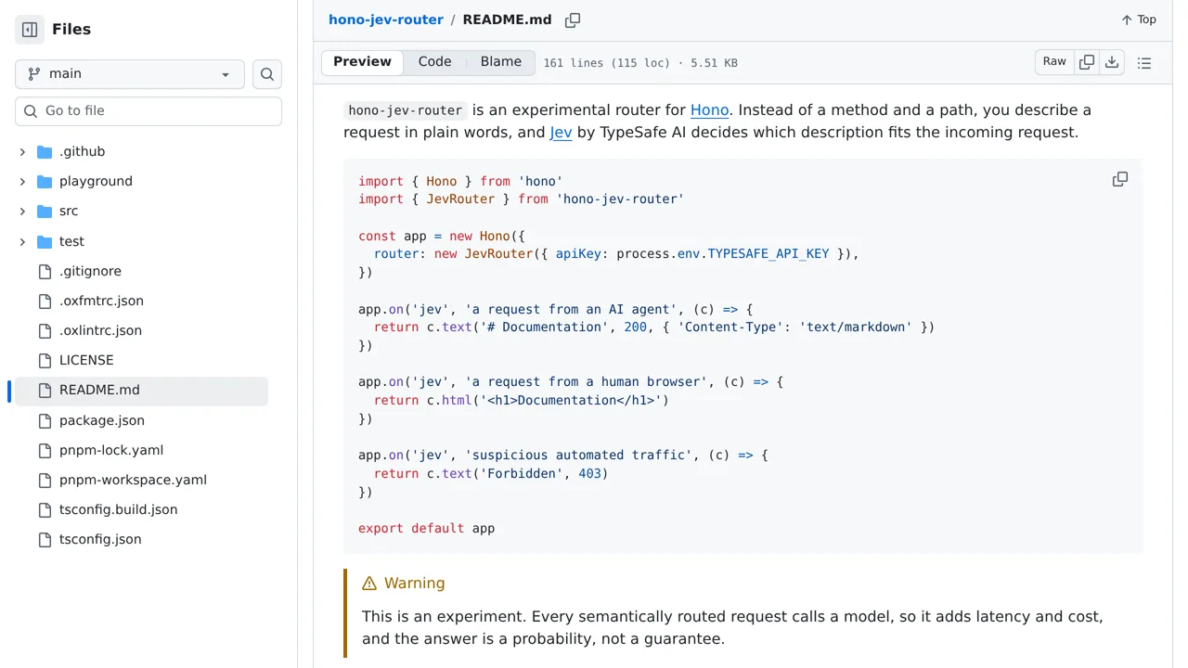Open the LICENSE file

click(x=141, y=360)
